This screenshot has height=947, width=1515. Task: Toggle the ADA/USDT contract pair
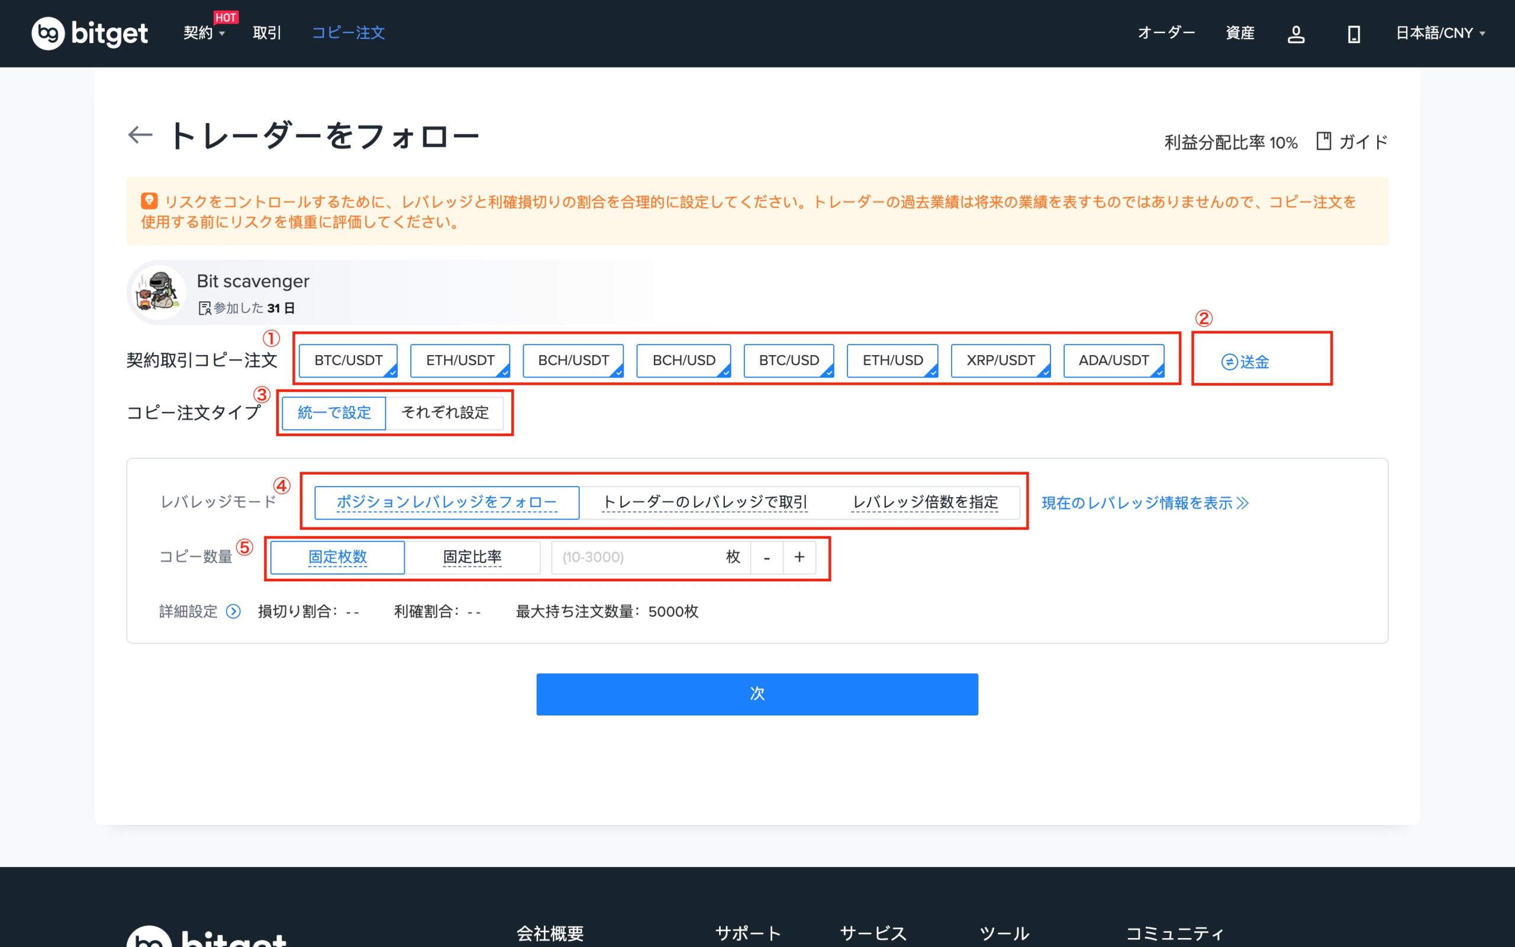tap(1114, 361)
